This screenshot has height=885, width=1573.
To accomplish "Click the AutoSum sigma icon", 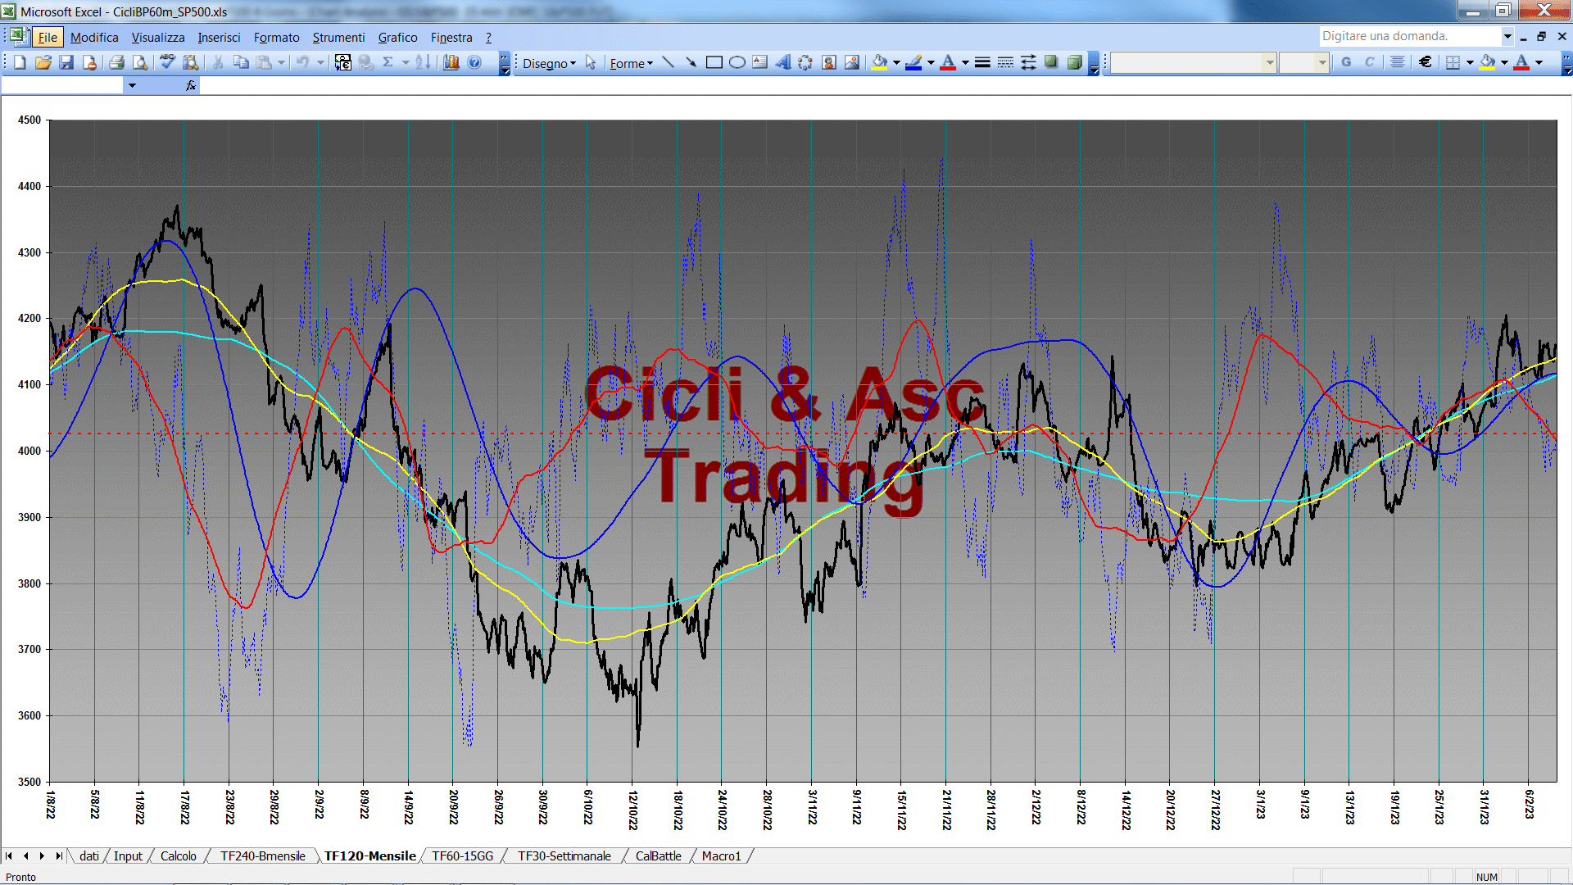I will pyautogui.click(x=388, y=62).
